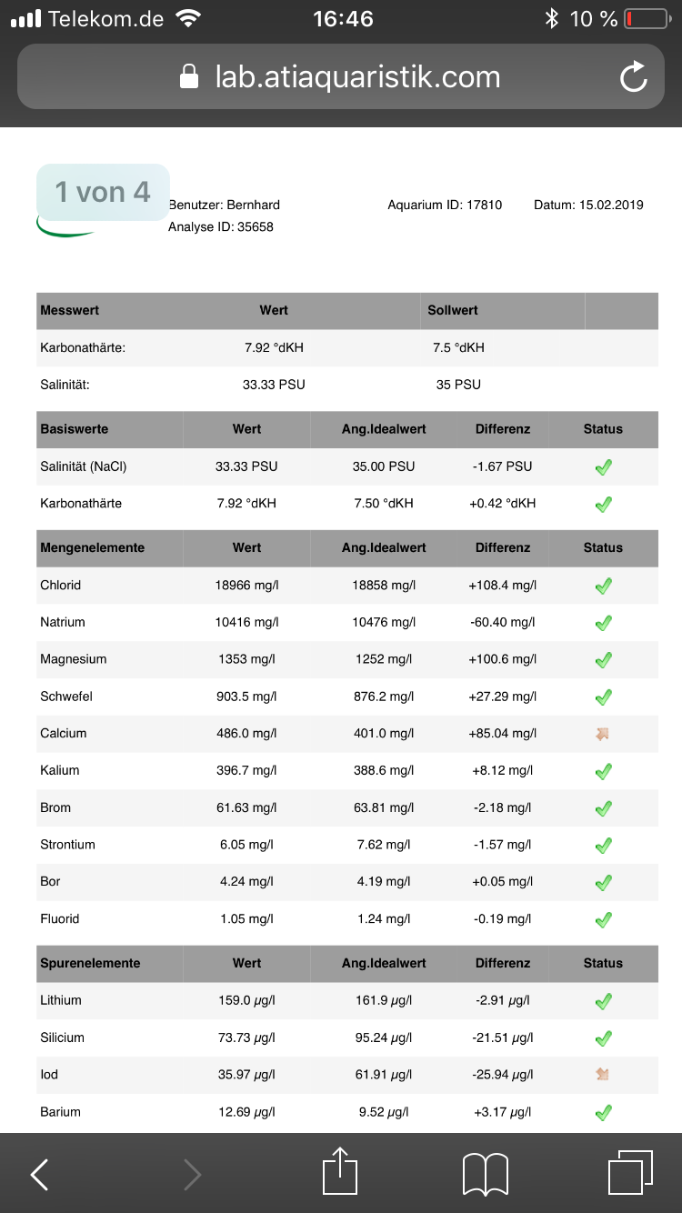Tap the reload page icon
682x1213 pixels.
[x=633, y=77]
